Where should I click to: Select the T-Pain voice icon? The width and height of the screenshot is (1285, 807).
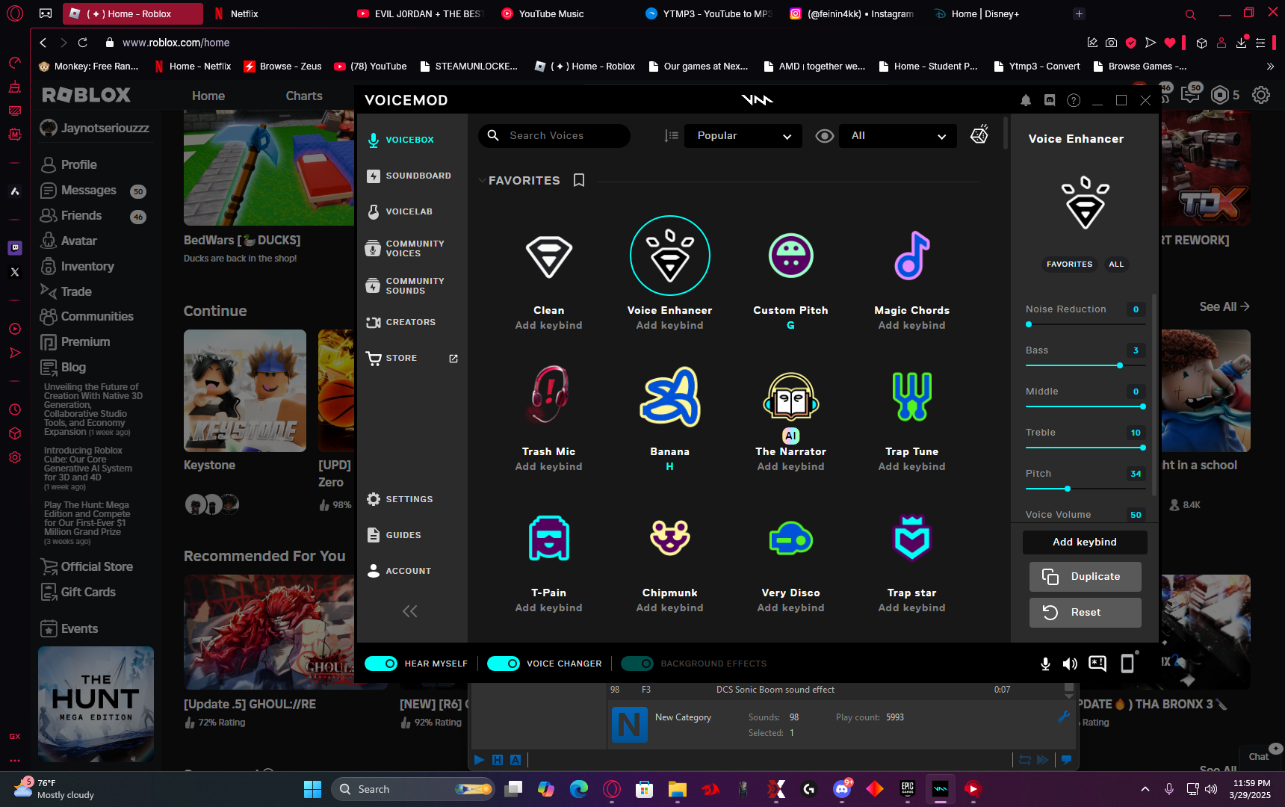click(x=549, y=538)
